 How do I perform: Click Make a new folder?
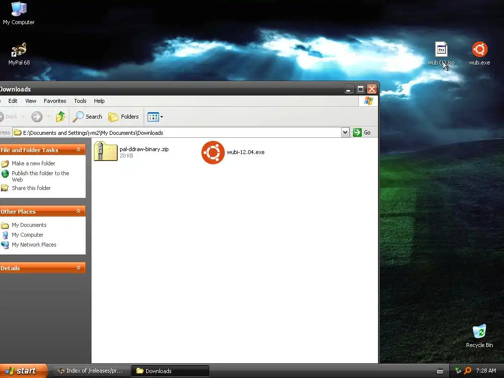[x=33, y=163]
